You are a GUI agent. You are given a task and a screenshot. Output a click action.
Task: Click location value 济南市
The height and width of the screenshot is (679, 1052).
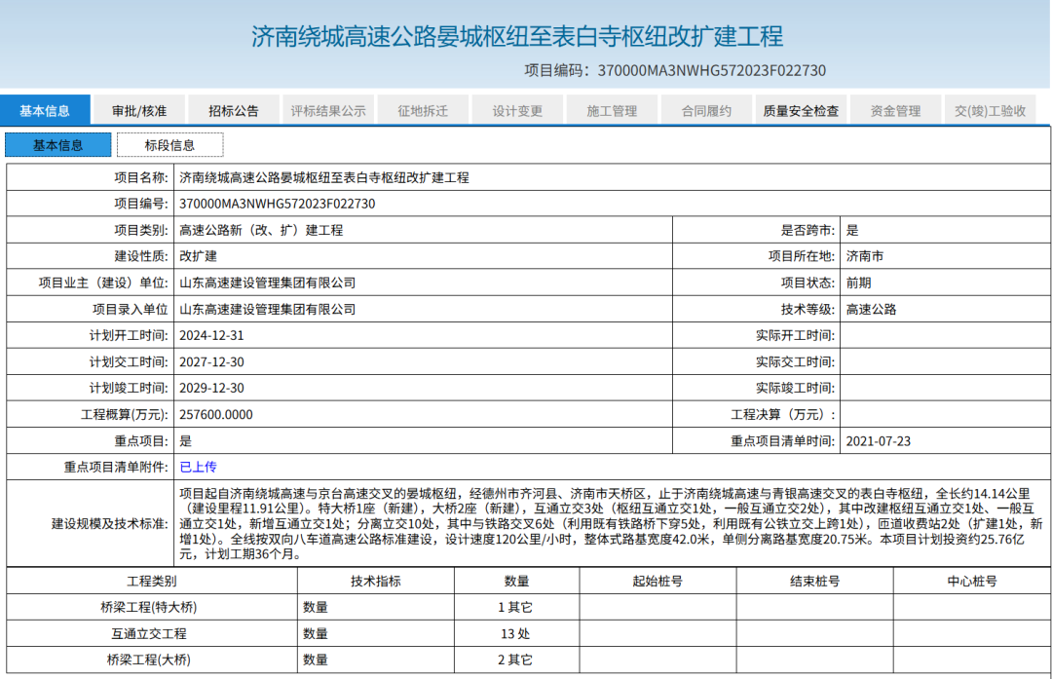click(x=865, y=256)
